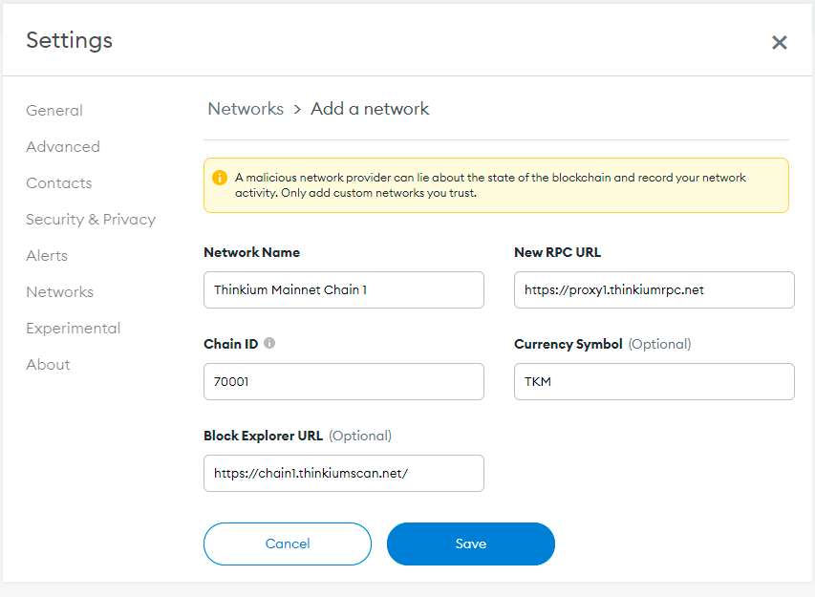Click the Networks breadcrumb link

point(246,109)
